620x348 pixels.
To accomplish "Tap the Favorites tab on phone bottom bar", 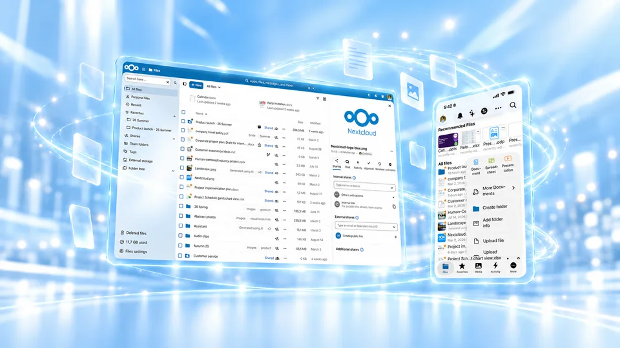I will coord(462,268).
